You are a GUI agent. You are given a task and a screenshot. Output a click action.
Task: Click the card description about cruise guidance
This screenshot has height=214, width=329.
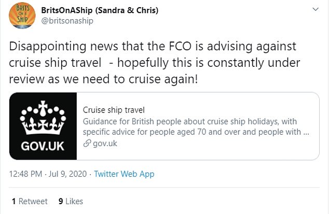pyautogui.click(x=197, y=126)
